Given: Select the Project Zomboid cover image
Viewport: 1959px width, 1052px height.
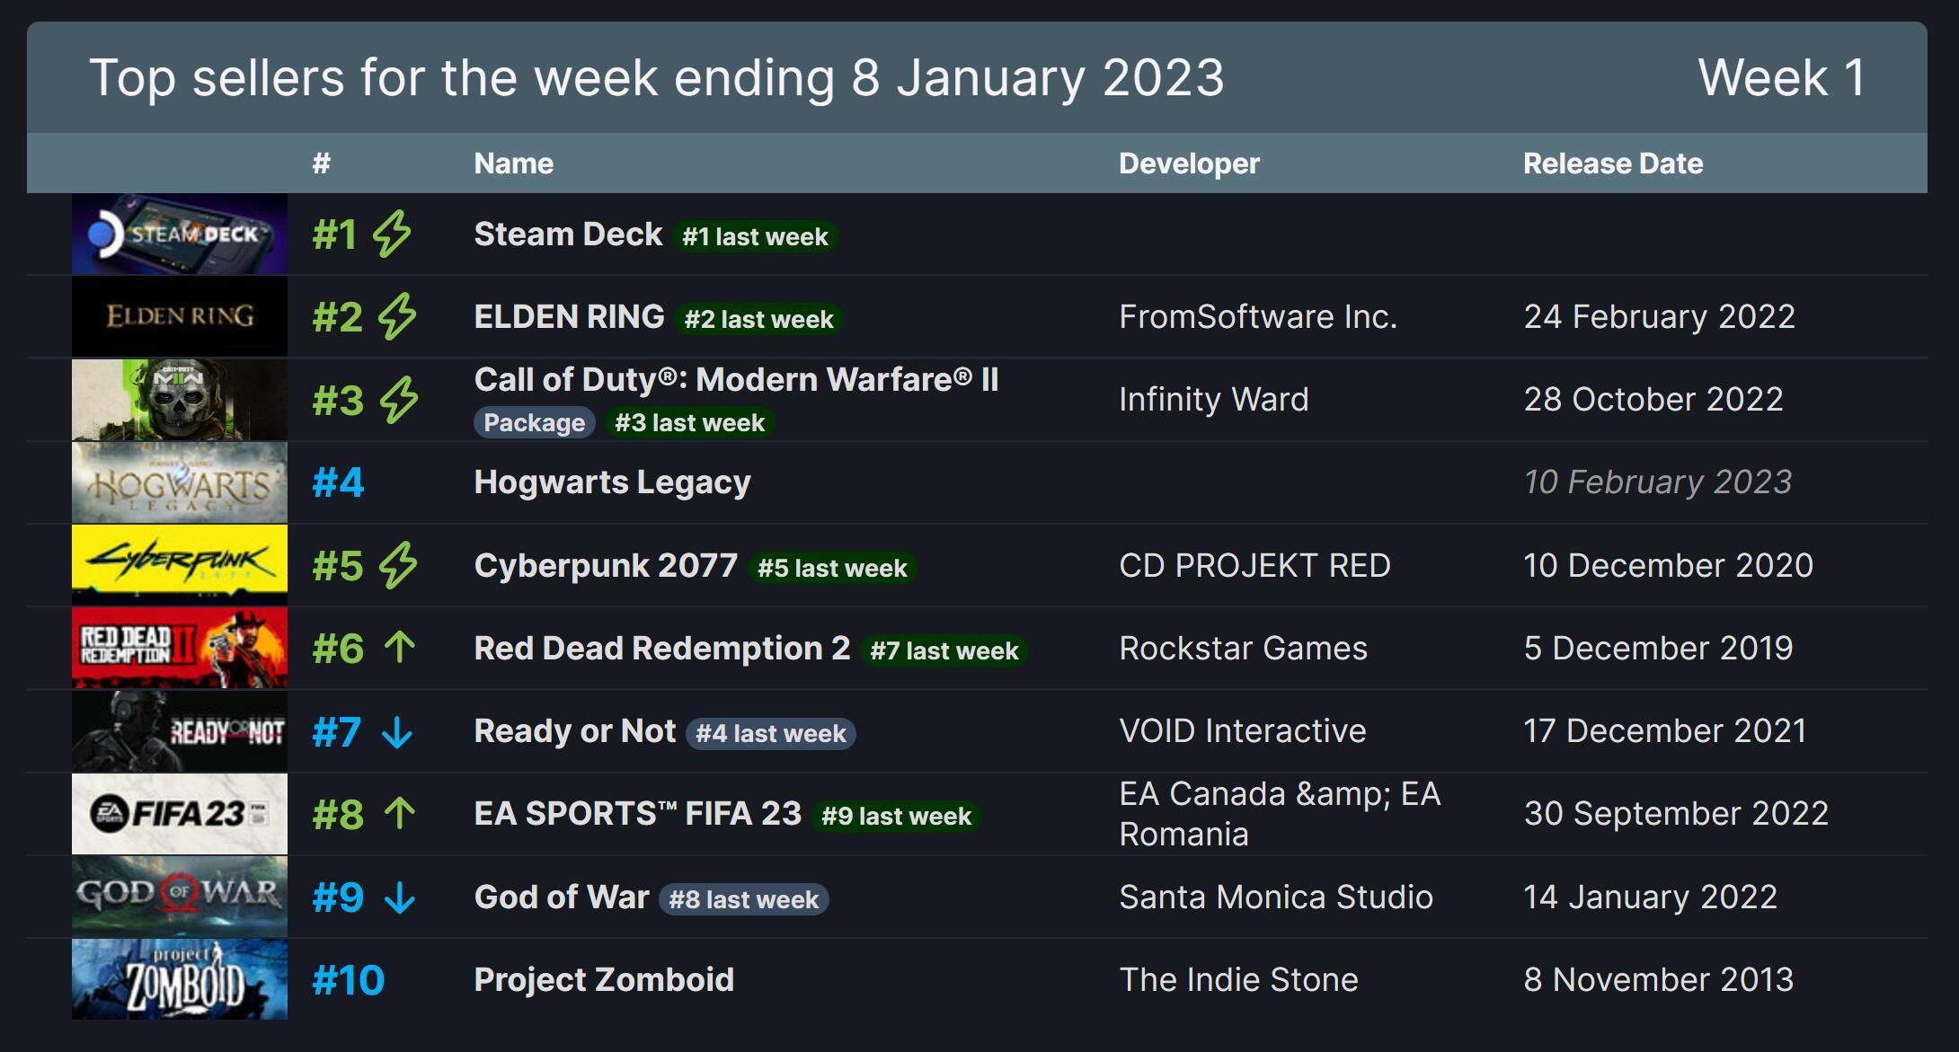Looking at the screenshot, I should point(180,979).
